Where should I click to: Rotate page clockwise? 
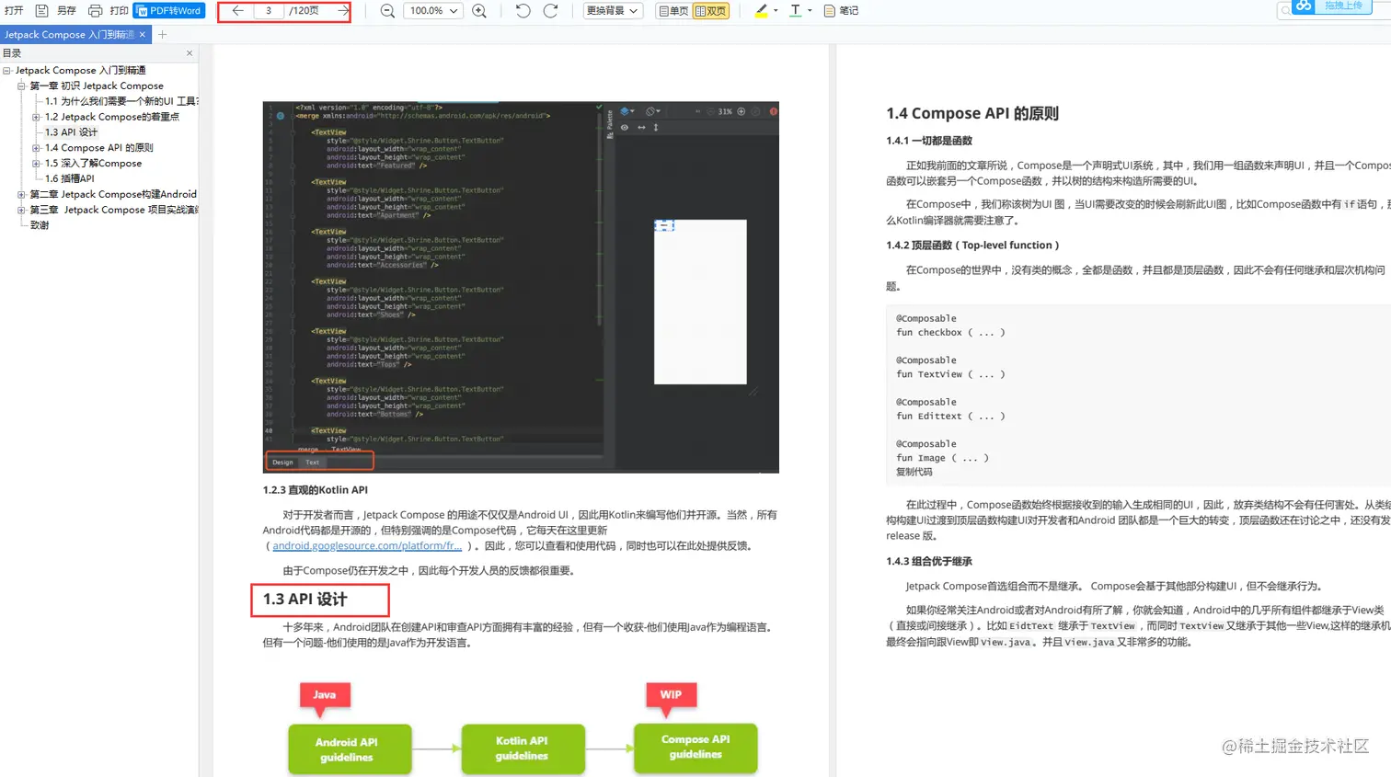550,11
